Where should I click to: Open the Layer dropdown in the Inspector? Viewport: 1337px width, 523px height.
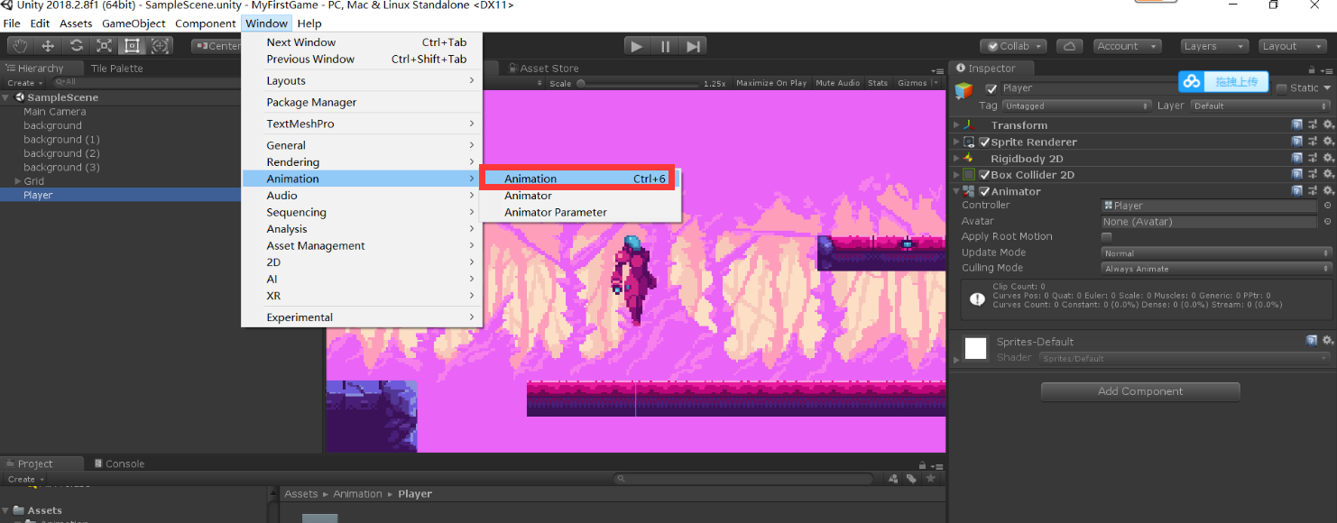point(1259,106)
